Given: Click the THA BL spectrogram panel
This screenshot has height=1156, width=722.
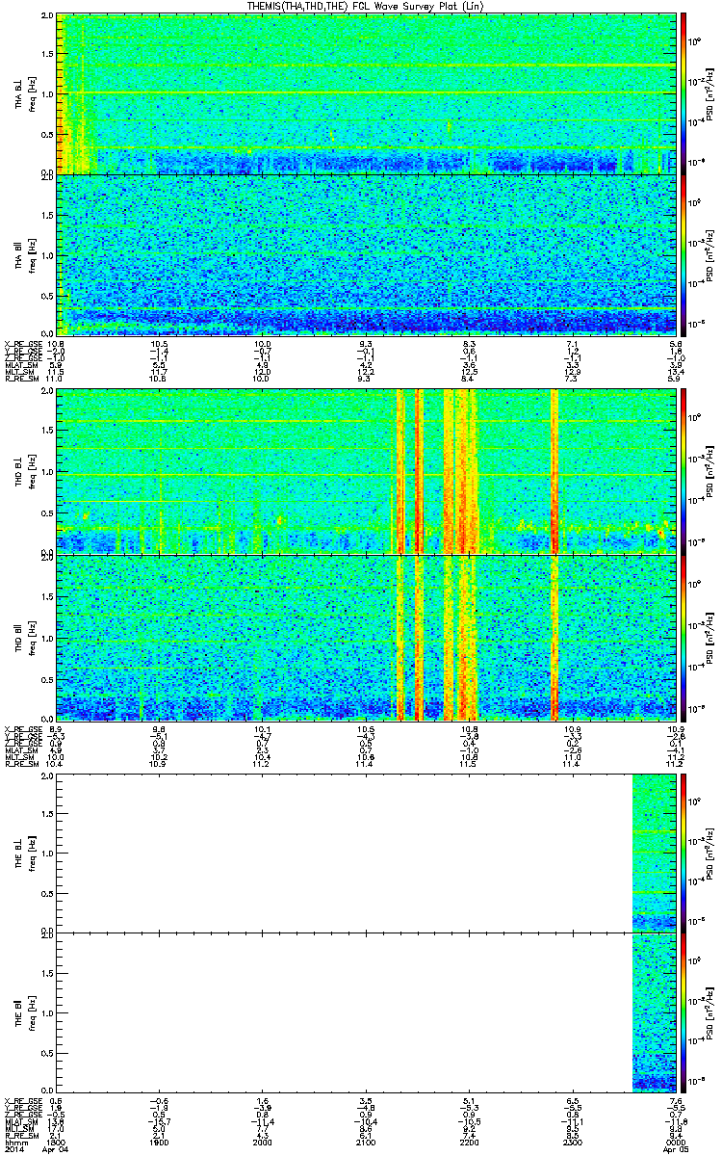Looking at the screenshot, I should [x=368, y=93].
